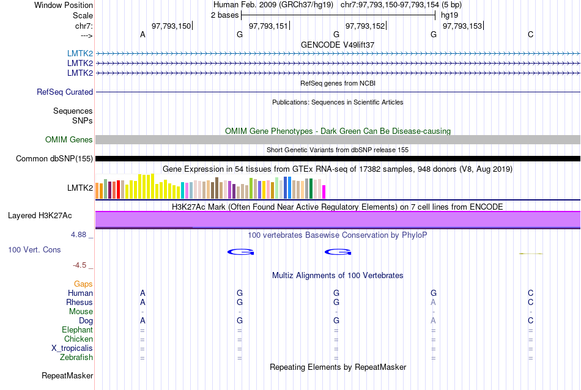The width and height of the screenshot is (581, 390).
Task: Click position marker 97,793,153
Action: click(462, 26)
